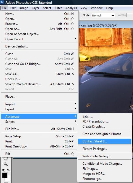This screenshot has height=183, width=133.
Task: Swap foreground and background colors arrow
Action: [x=8, y=170]
